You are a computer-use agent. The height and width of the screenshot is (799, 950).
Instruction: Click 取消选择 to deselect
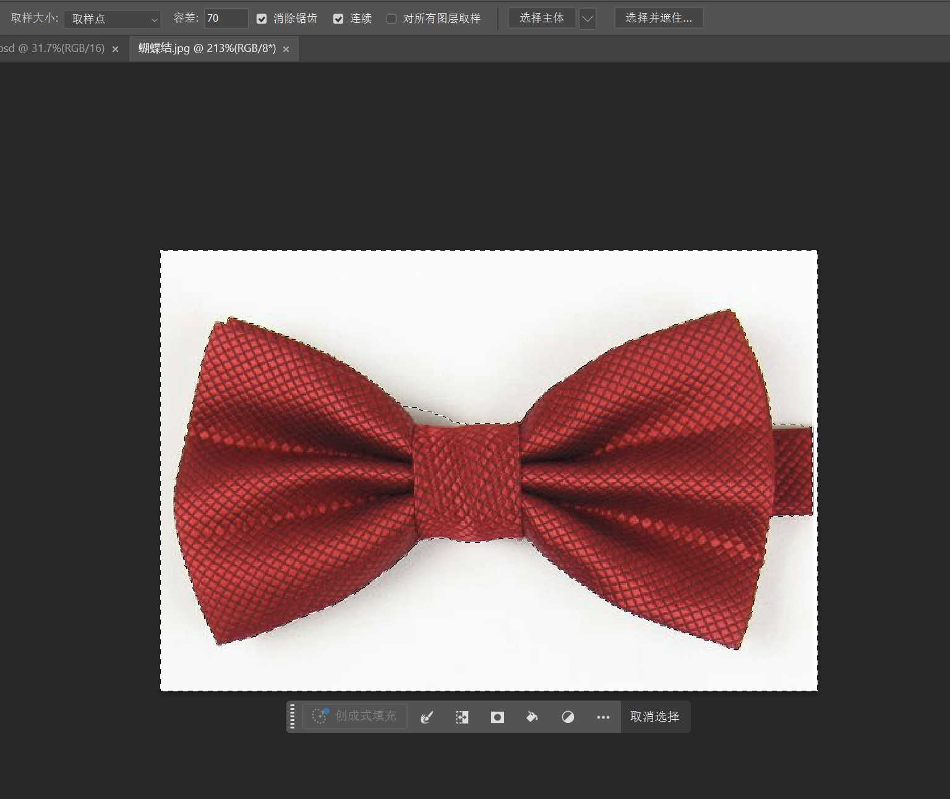[x=654, y=717]
